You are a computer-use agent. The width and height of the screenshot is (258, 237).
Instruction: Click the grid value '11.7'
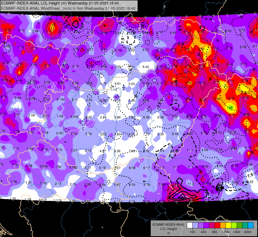[176, 167]
